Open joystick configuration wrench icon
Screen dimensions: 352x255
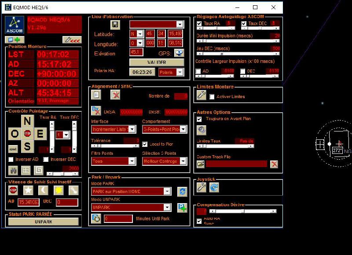tap(202, 187)
